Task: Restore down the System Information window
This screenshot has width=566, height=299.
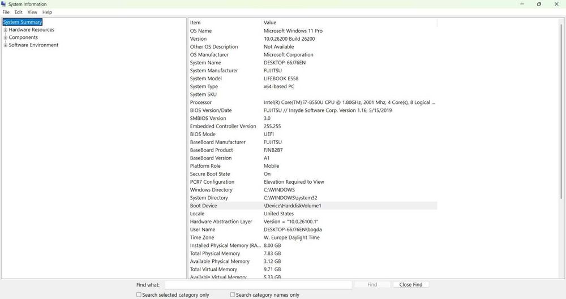Action: coord(539,4)
